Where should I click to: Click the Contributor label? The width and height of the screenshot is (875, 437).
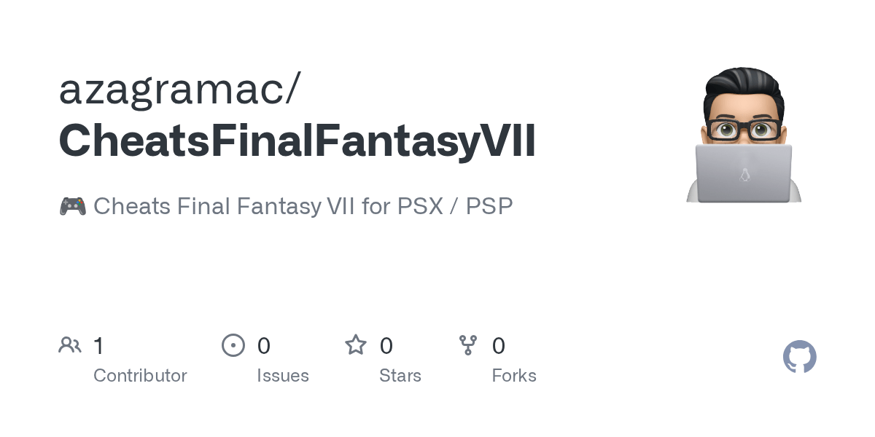click(x=140, y=376)
